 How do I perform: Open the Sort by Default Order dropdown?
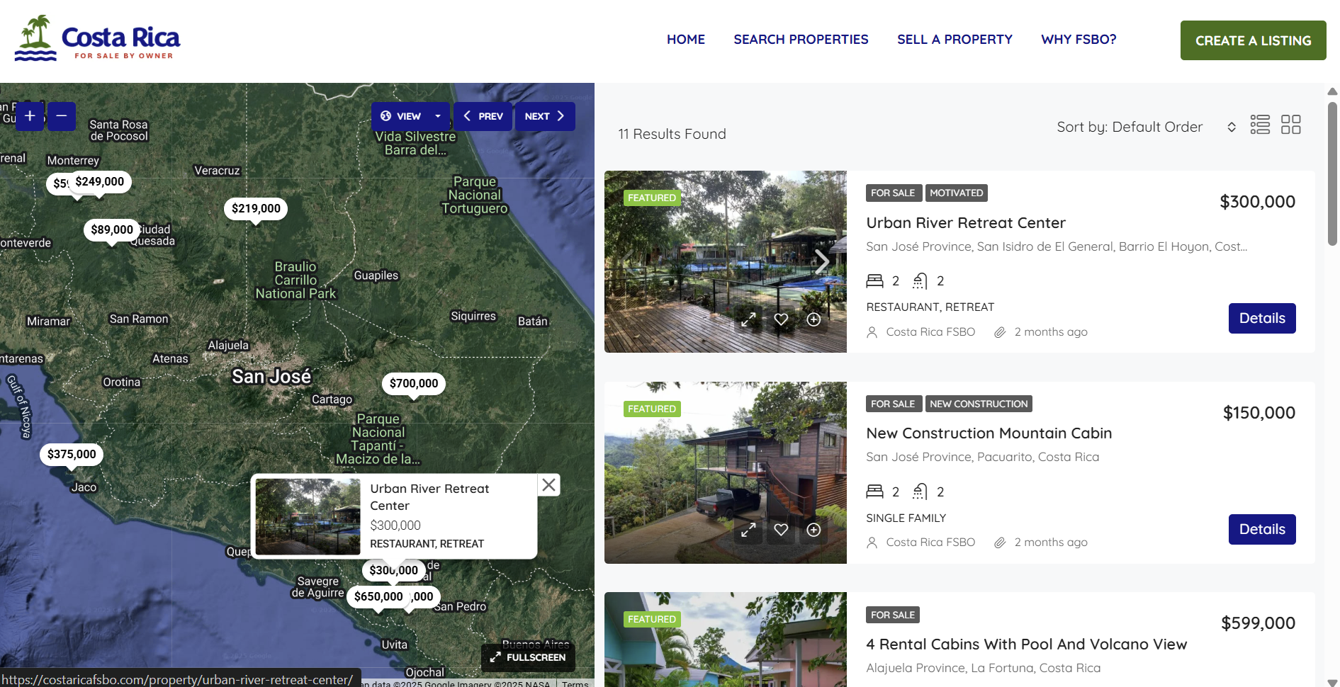click(1147, 127)
